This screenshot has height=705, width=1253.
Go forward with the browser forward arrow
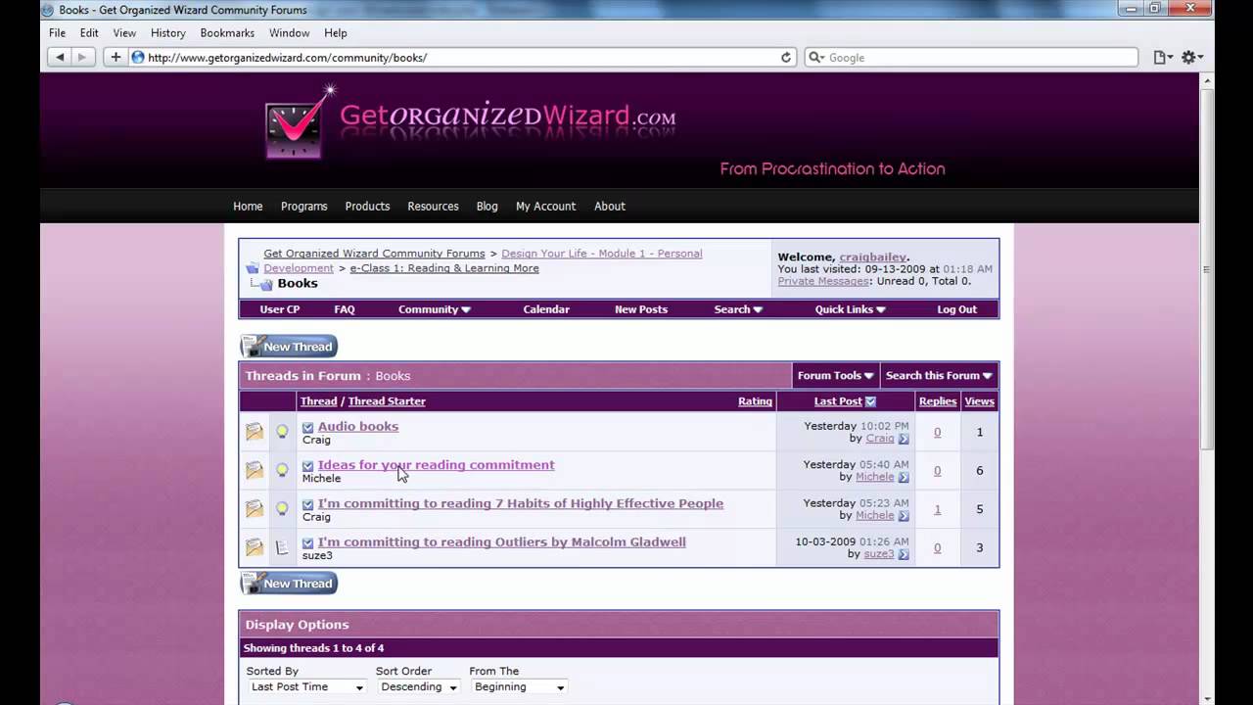point(81,58)
